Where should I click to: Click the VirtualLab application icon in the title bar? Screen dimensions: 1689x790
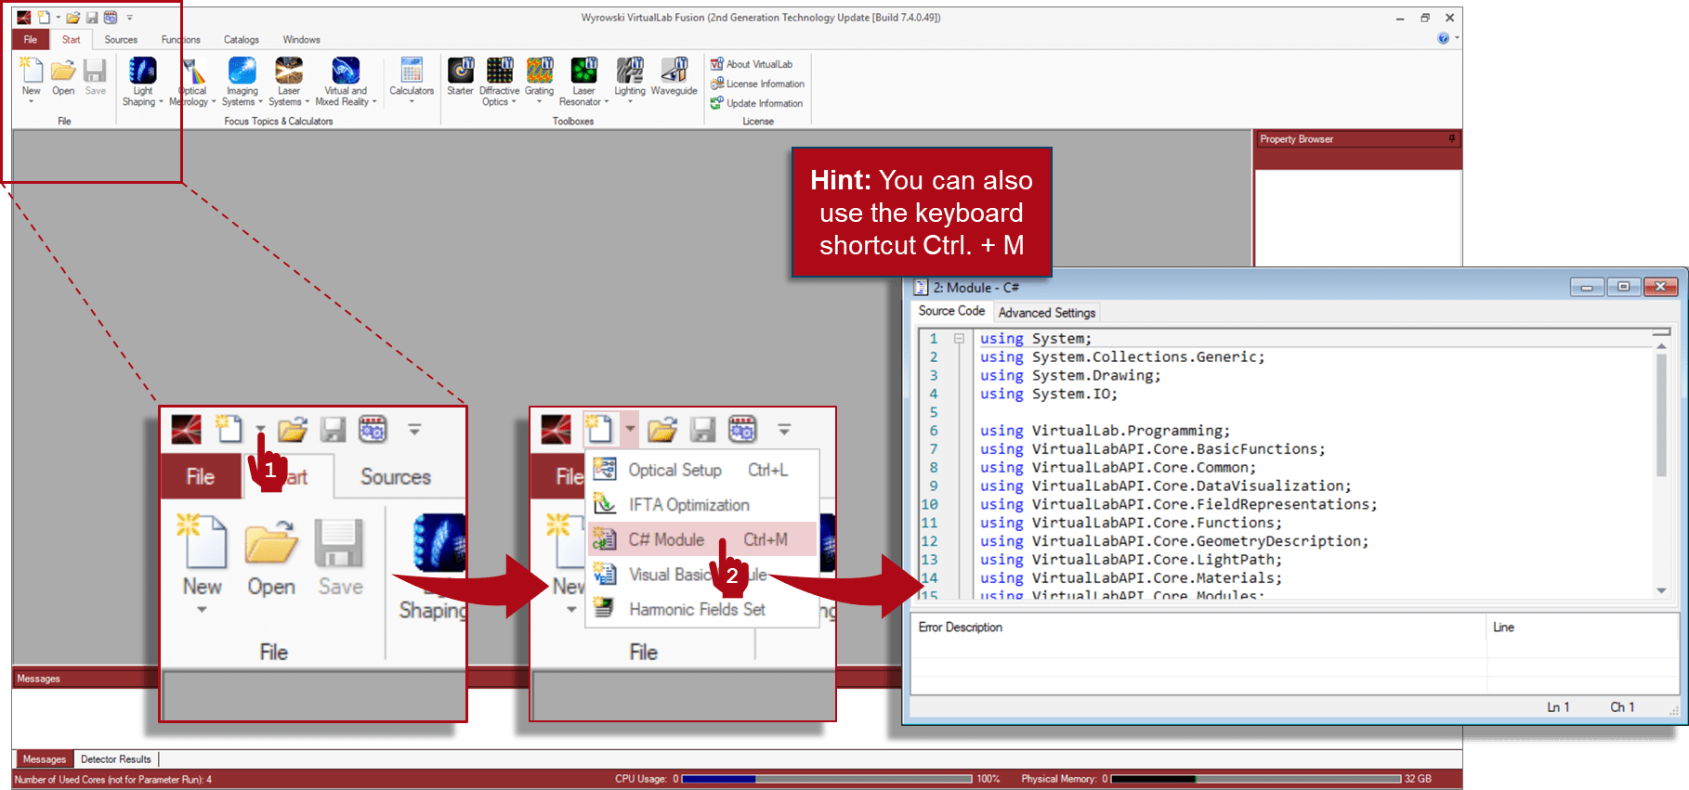point(23,18)
